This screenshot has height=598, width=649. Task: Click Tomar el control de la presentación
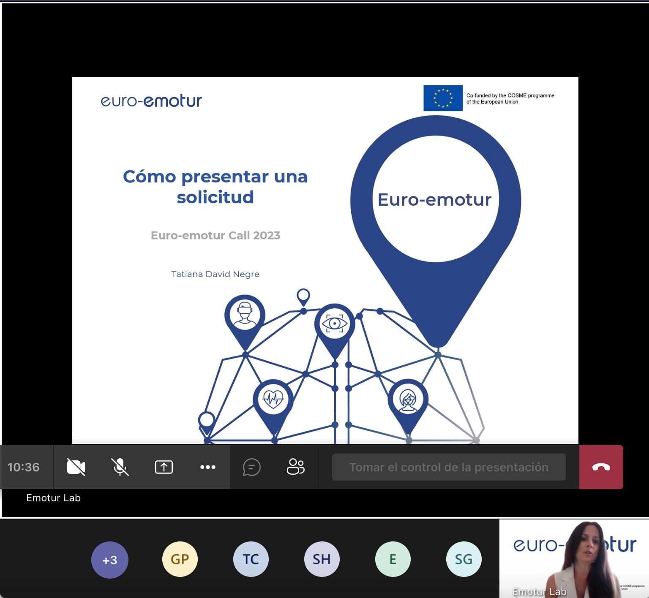(449, 467)
